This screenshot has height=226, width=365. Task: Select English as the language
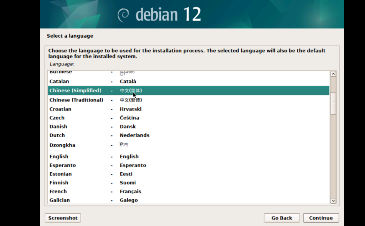[59, 157]
